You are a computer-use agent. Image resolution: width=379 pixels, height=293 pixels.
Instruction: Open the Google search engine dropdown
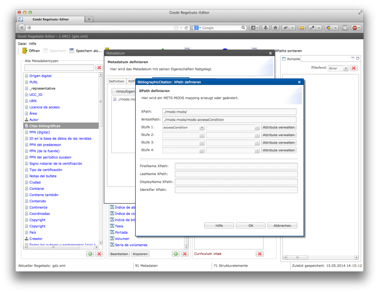pos(197,28)
